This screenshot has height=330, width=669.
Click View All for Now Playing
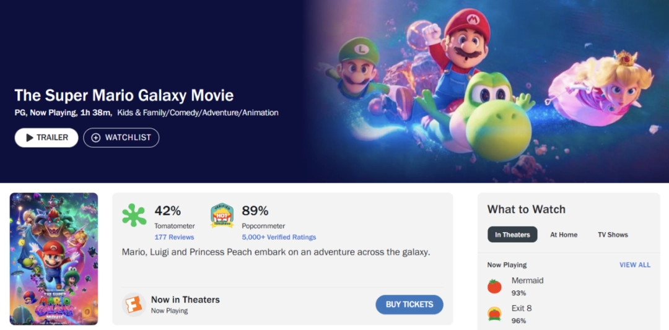[635, 265]
